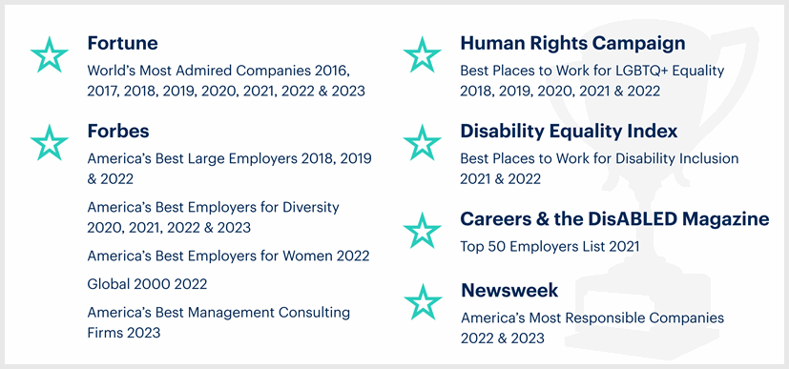Click the Global 2000 2022 entry
The height and width of the screenshot is (369, 789).
pos(147,284)
